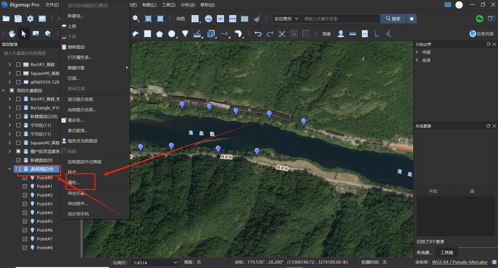Click coordinate system settings gear icon
Image resolution: width=498 pixels, height=268 pixels.
(494, 262)
